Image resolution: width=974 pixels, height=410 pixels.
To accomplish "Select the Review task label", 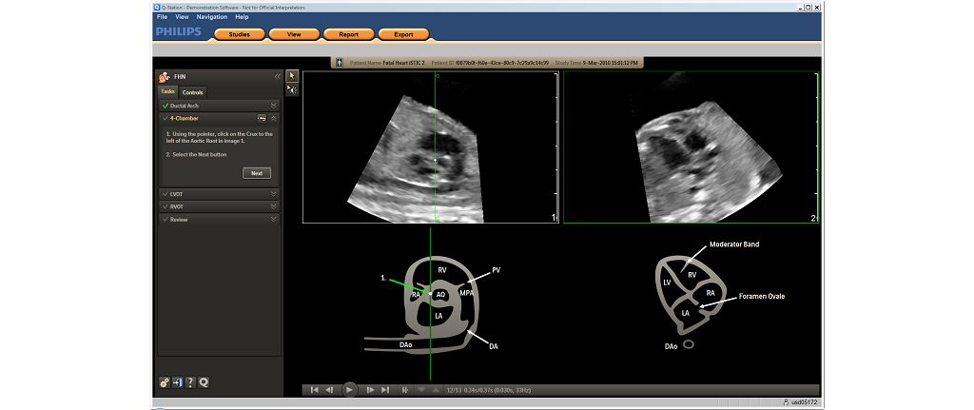I will pos(179,220).
